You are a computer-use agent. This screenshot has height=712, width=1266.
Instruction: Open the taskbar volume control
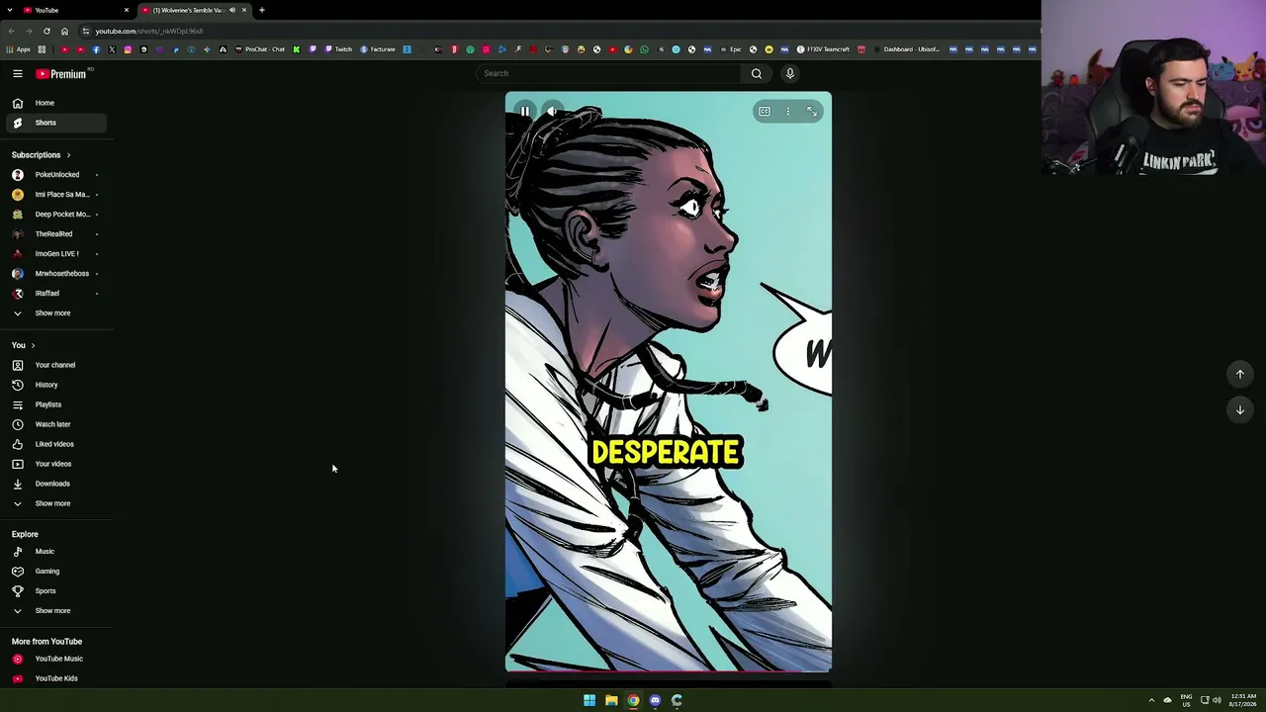point(1217,700)
